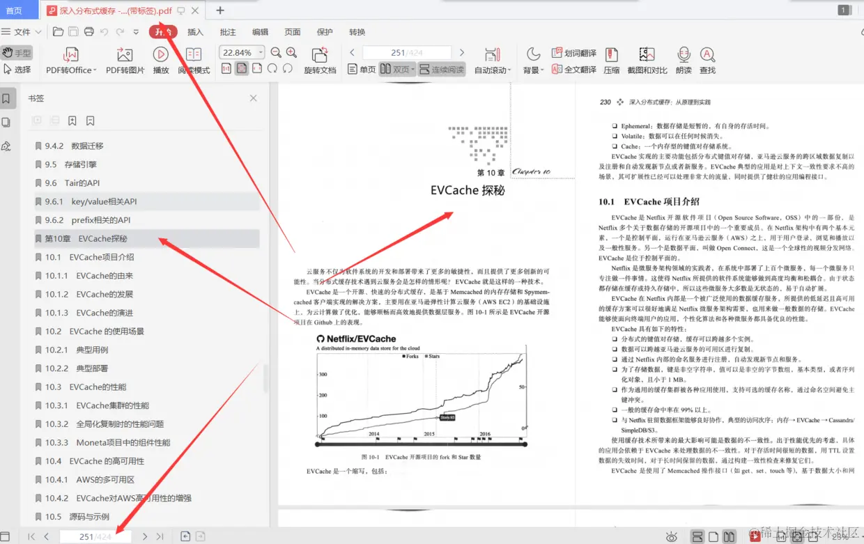Switch to 单页 single page view
This screenshot has width=864, height=544.
pos(362,70)
